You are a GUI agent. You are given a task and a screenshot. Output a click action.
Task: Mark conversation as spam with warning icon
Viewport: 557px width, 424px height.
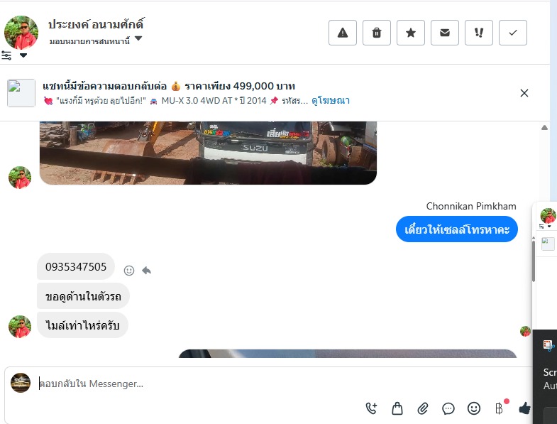tap(343, 33)
